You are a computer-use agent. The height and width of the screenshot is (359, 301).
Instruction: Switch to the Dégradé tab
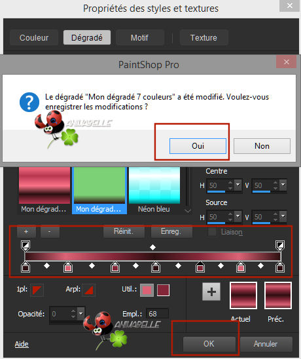[87, 37]
